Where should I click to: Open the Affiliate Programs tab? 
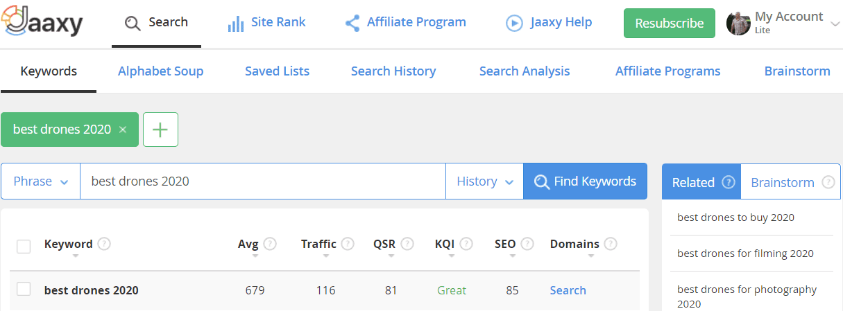(x=667, y=71)
